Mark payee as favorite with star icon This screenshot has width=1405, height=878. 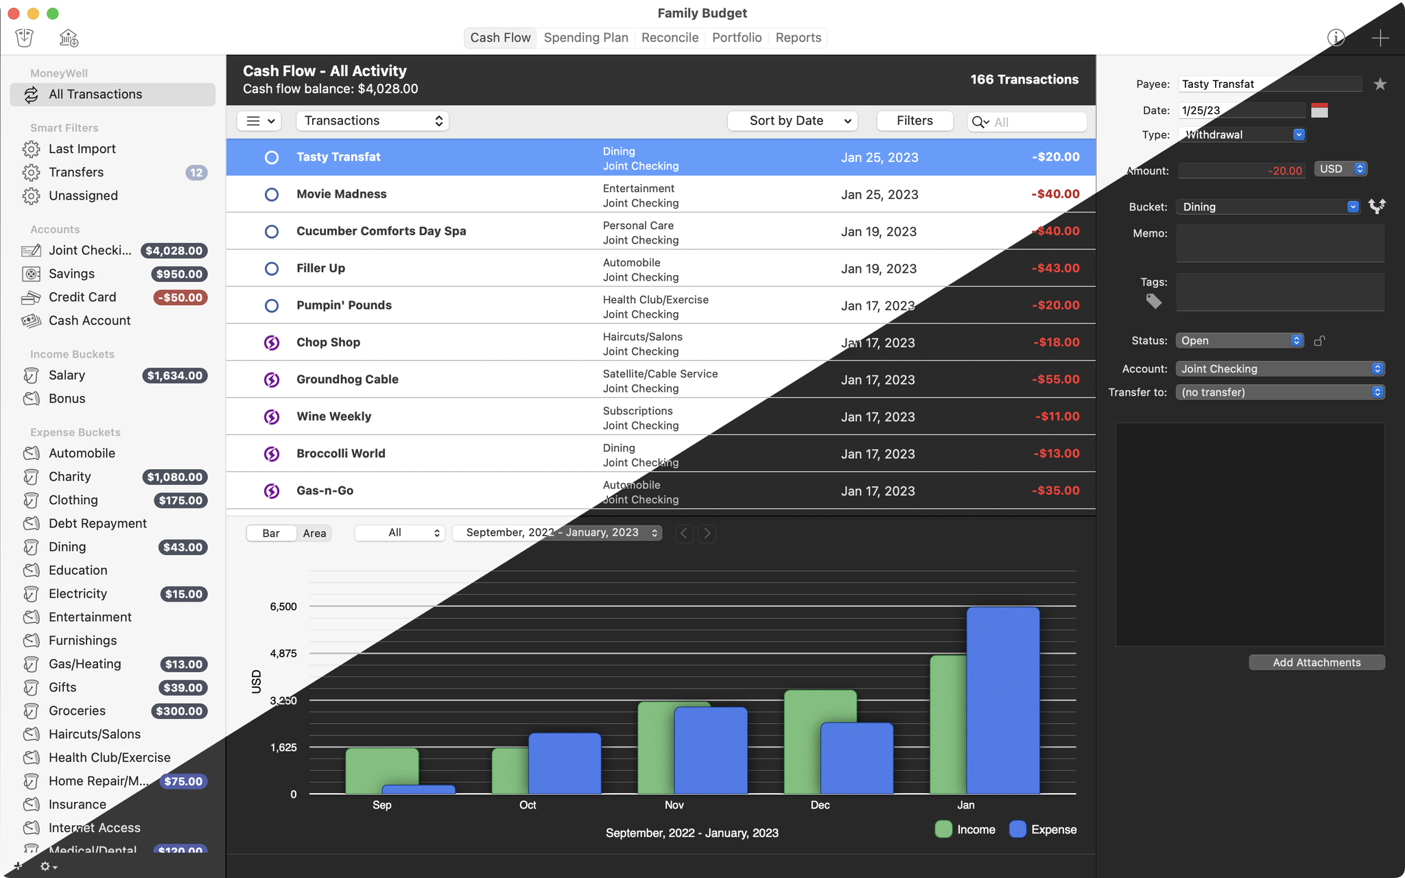1380,84
